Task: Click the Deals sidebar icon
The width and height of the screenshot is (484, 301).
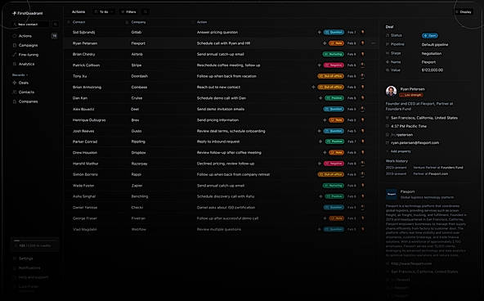Action: 14,83
